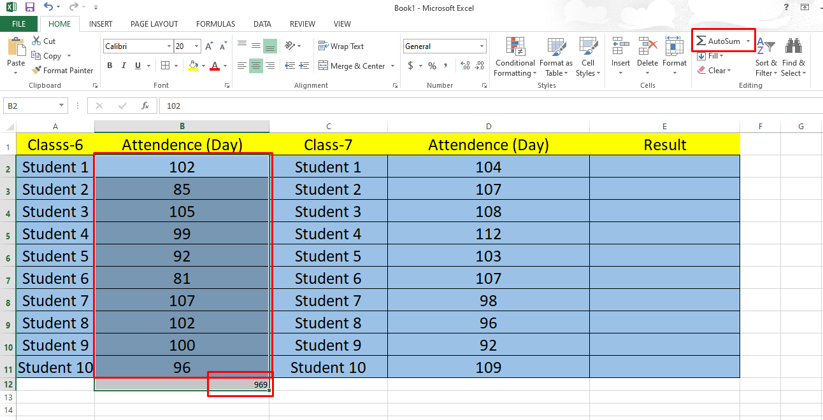The width and height of the screenshot is (823, 420).
Task: Apply yellow Fill Color
Action: (194, 66)
